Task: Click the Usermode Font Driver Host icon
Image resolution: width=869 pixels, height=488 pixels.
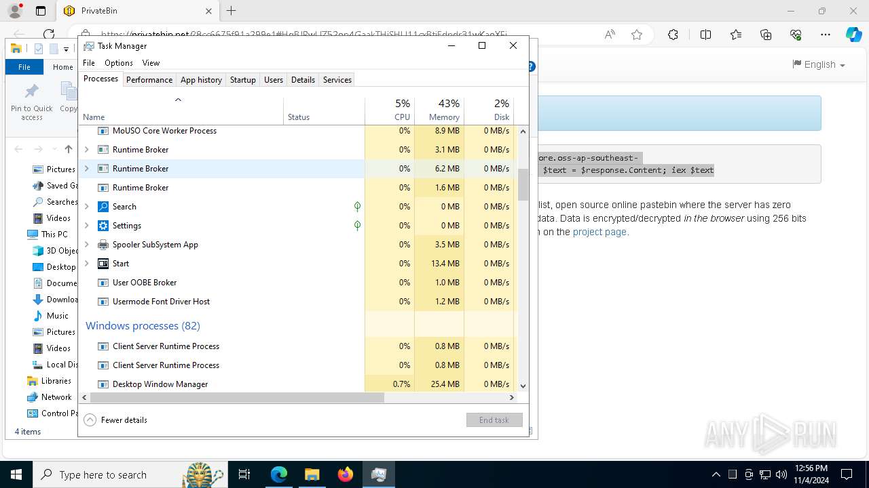Action: coord(103,302)
